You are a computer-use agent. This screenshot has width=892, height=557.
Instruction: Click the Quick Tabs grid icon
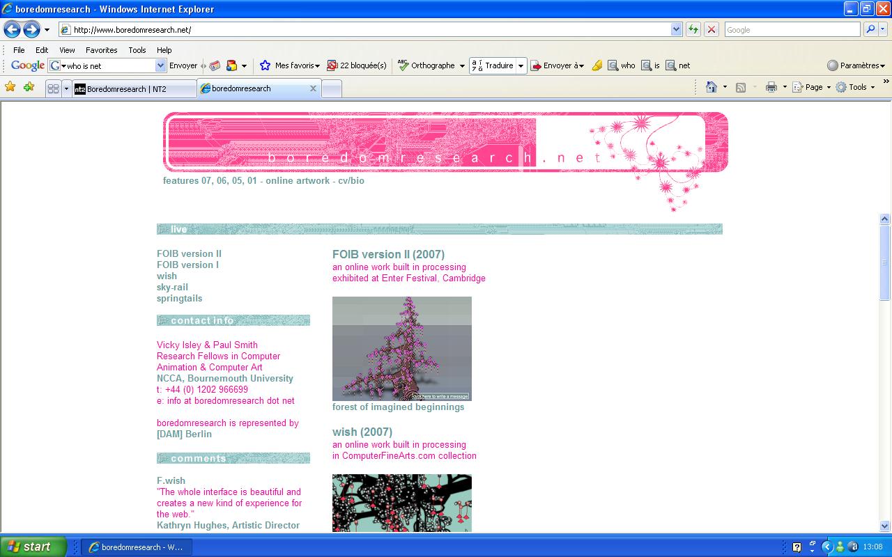pyautogui.click(x=53, y=88)
